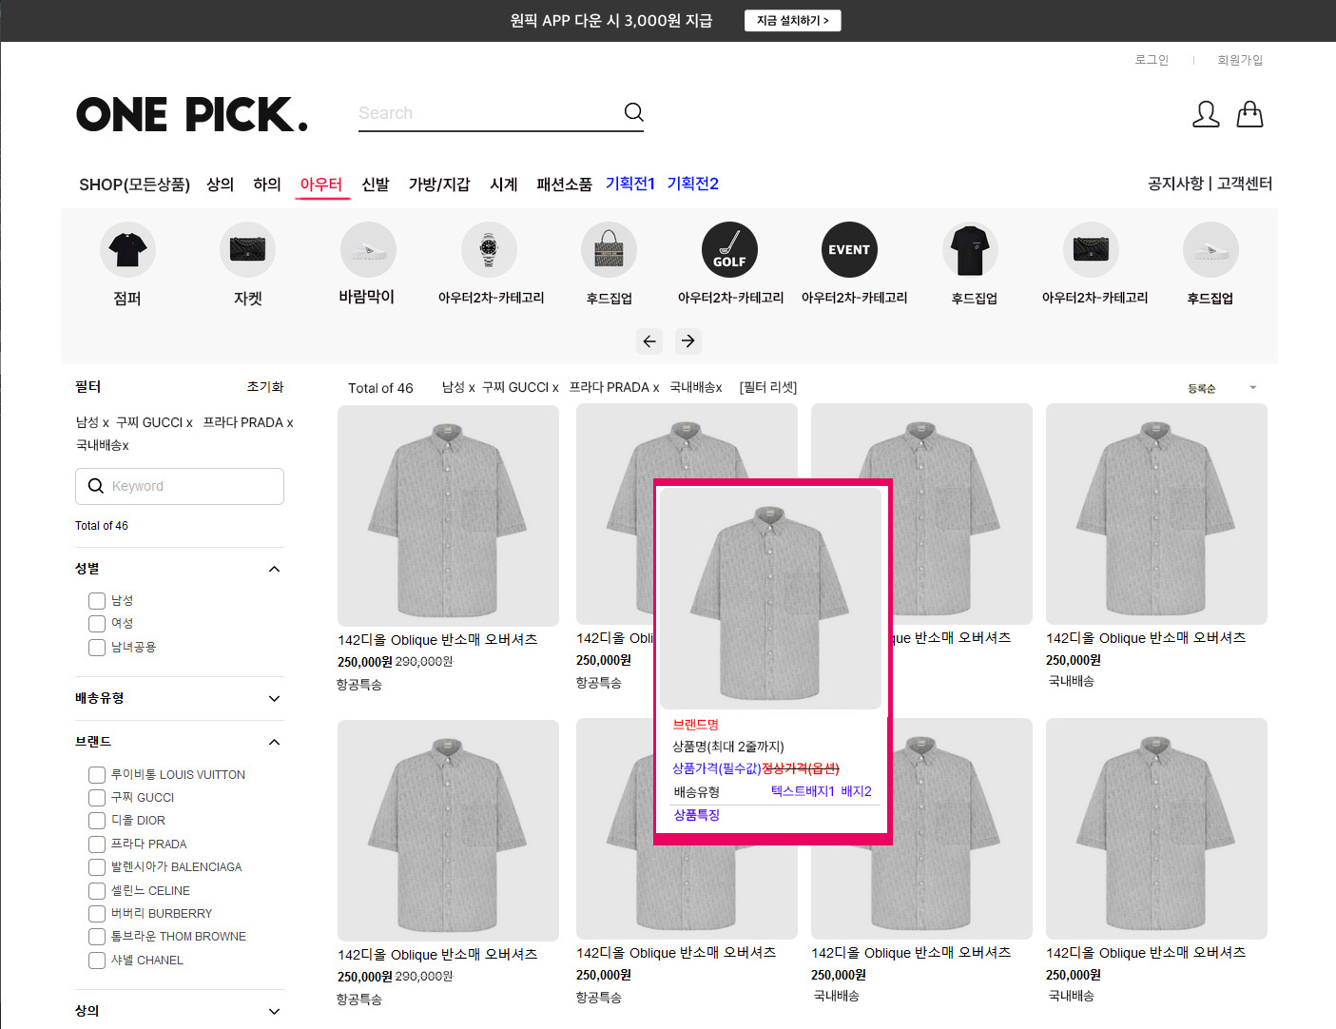Click the 자켓 bag category icon

coord(247,250)
